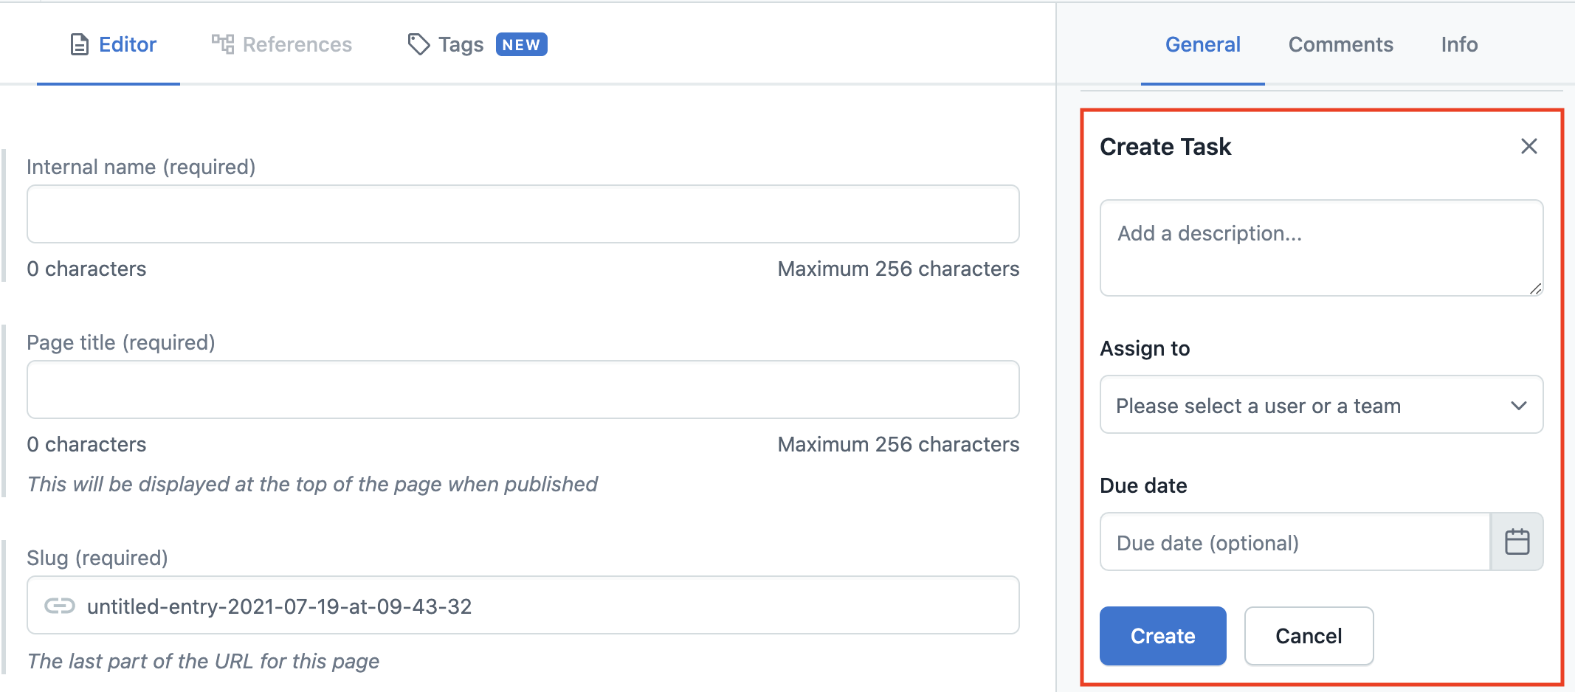Click the NEW badge beside Tags

point(521,44)
